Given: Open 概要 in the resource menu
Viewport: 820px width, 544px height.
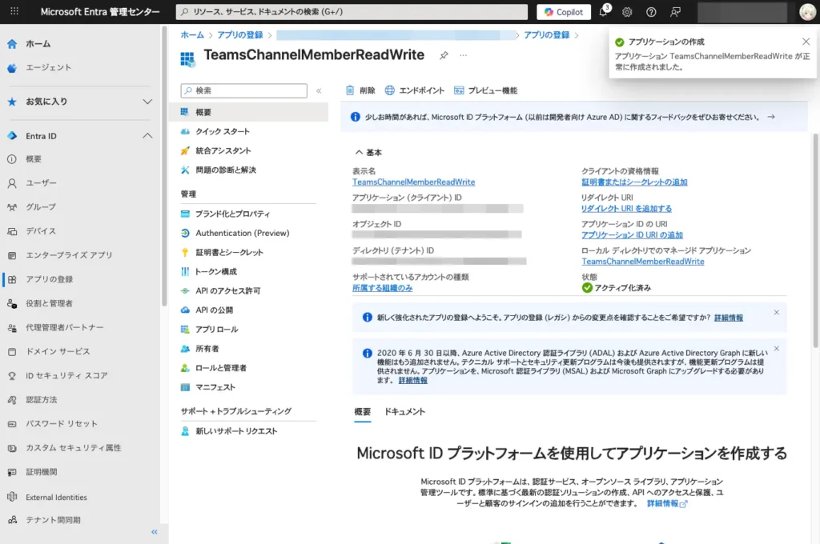Looking at the screenshot, I should (249, 112).
